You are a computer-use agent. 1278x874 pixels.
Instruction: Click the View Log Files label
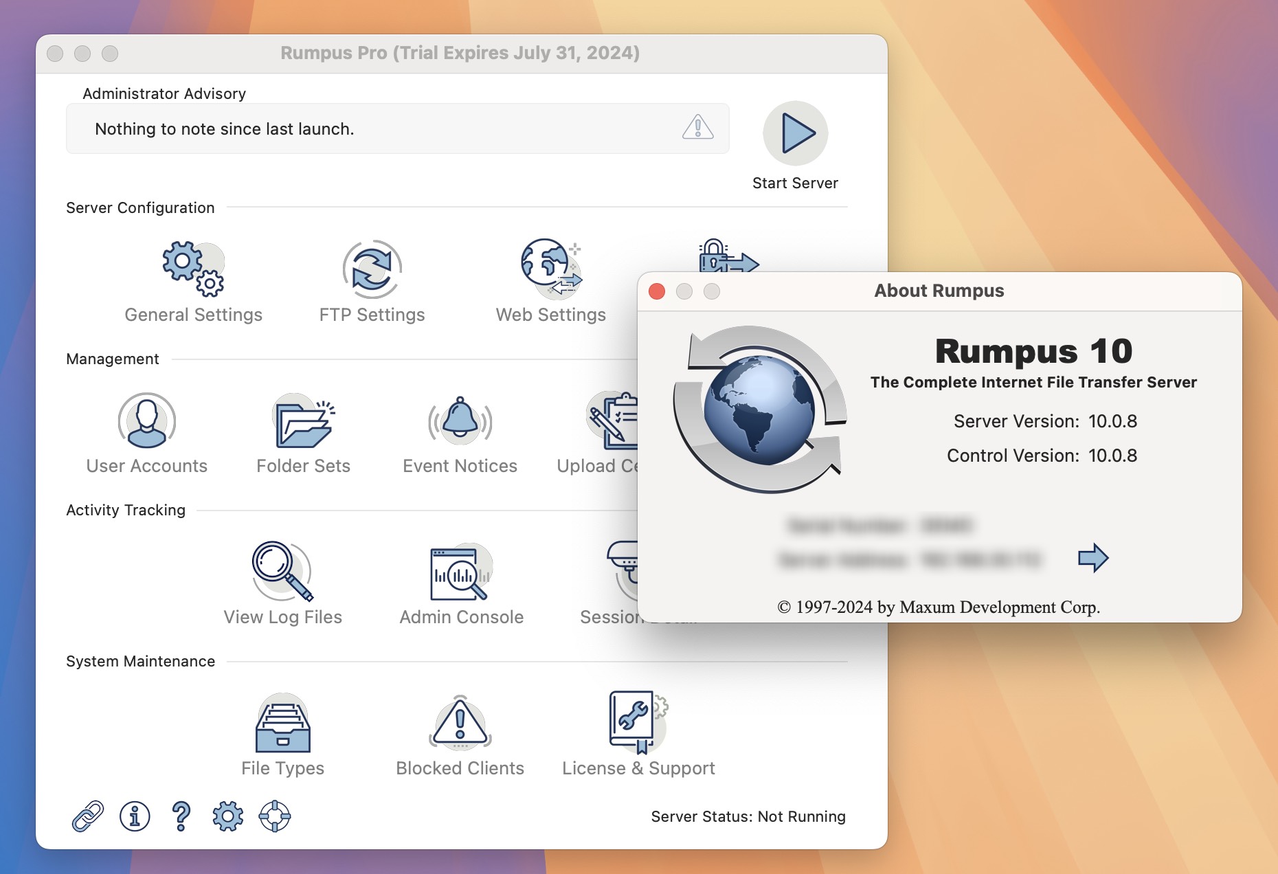282,617
